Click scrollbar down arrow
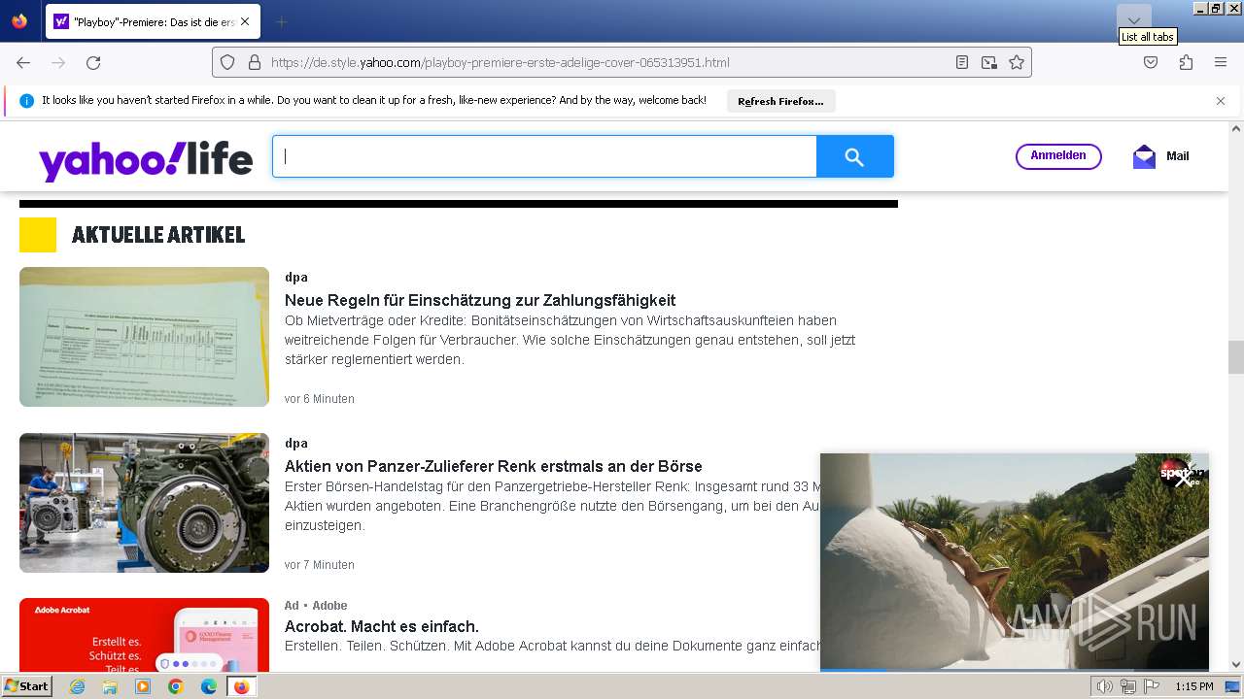Image resolution: width=1244 pixels, height=699 pixels. pos(1236,665)
